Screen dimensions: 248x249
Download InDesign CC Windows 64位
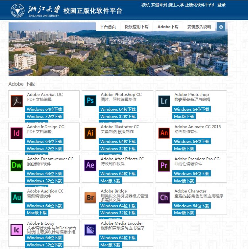pos(44,141)
